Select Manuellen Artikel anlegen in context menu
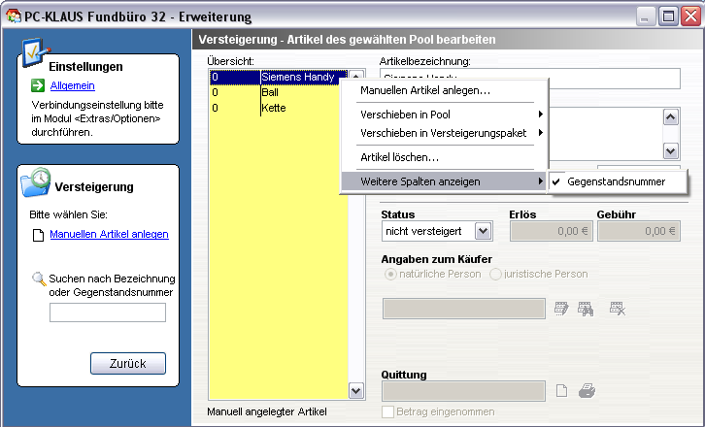Viewport: 705px width, 427px height. point(424,90)
